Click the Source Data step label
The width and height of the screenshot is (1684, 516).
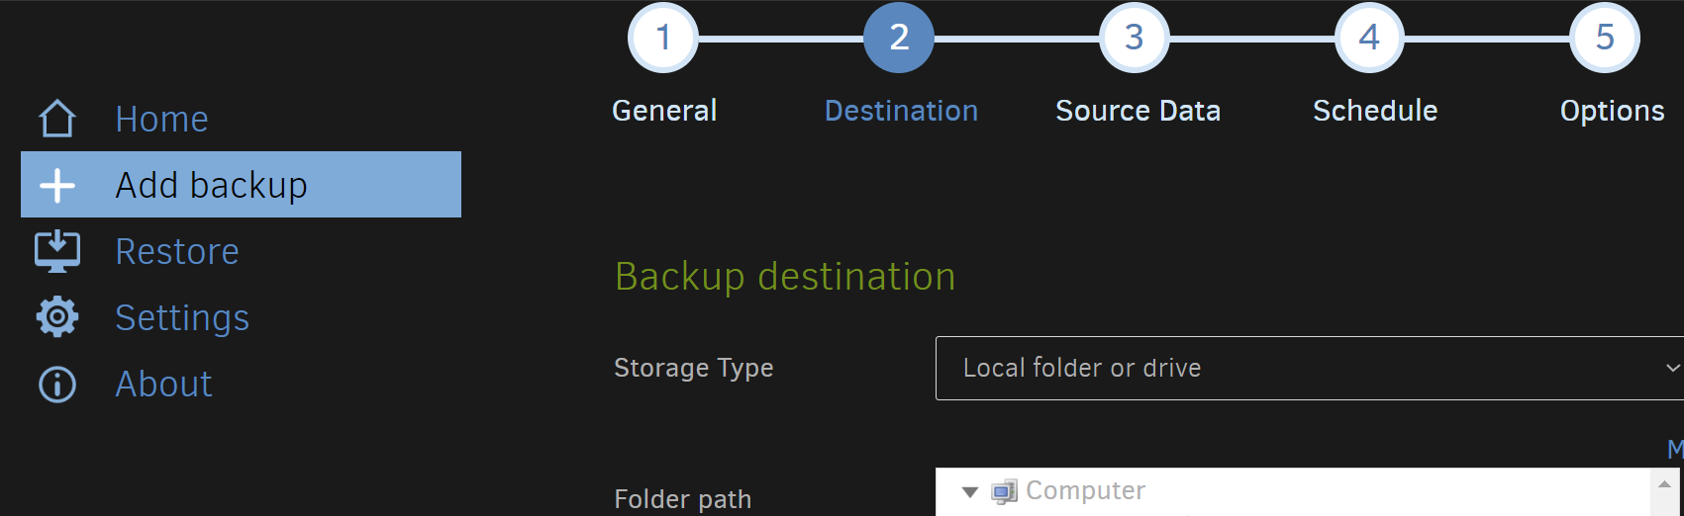click(1138, 111)
